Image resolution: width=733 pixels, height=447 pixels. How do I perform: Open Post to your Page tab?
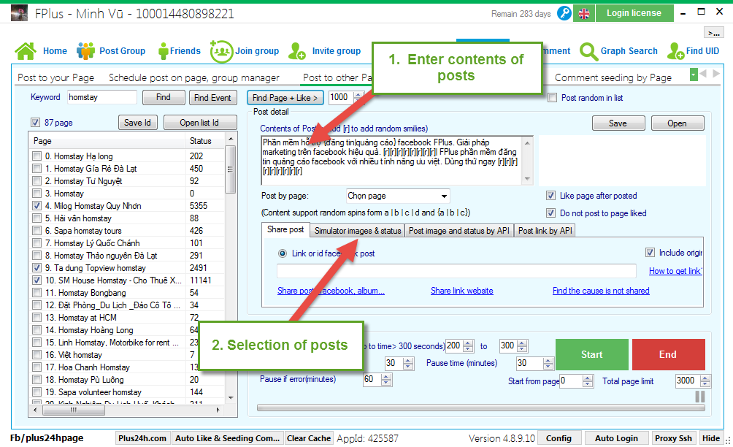click(55, 77)
